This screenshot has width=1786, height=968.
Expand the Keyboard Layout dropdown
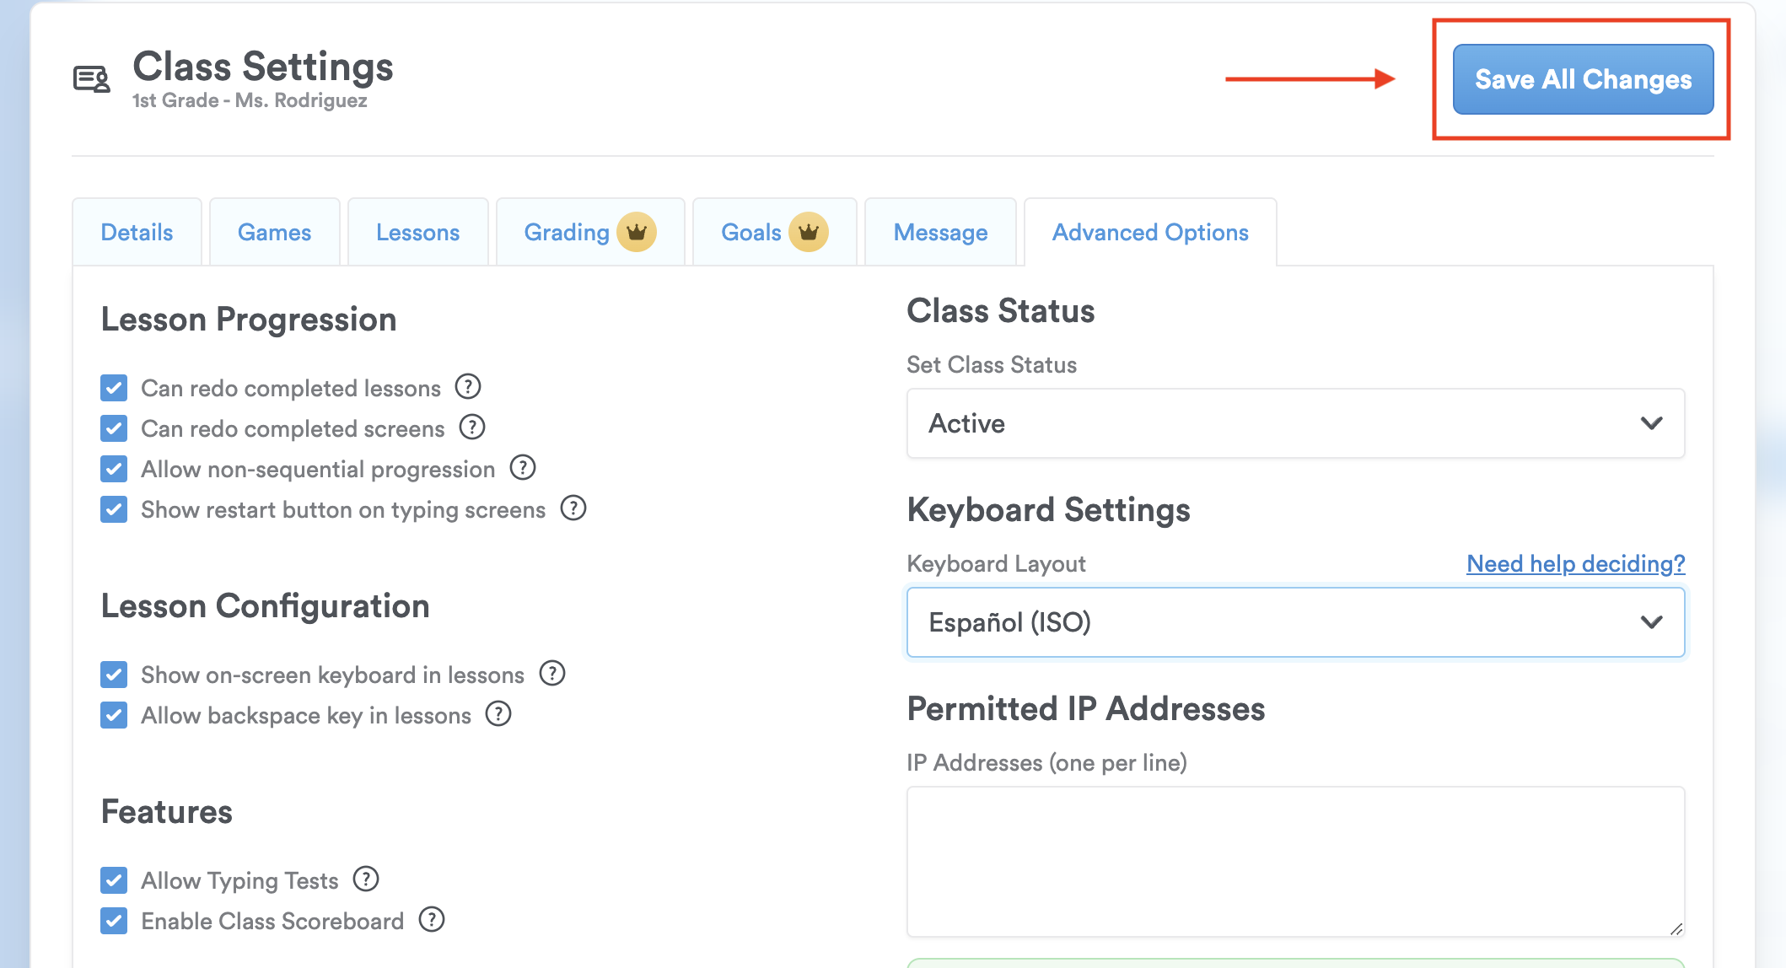click(1295, 622)
